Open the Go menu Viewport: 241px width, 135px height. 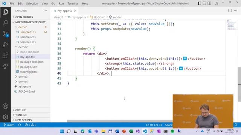(53, 3)
